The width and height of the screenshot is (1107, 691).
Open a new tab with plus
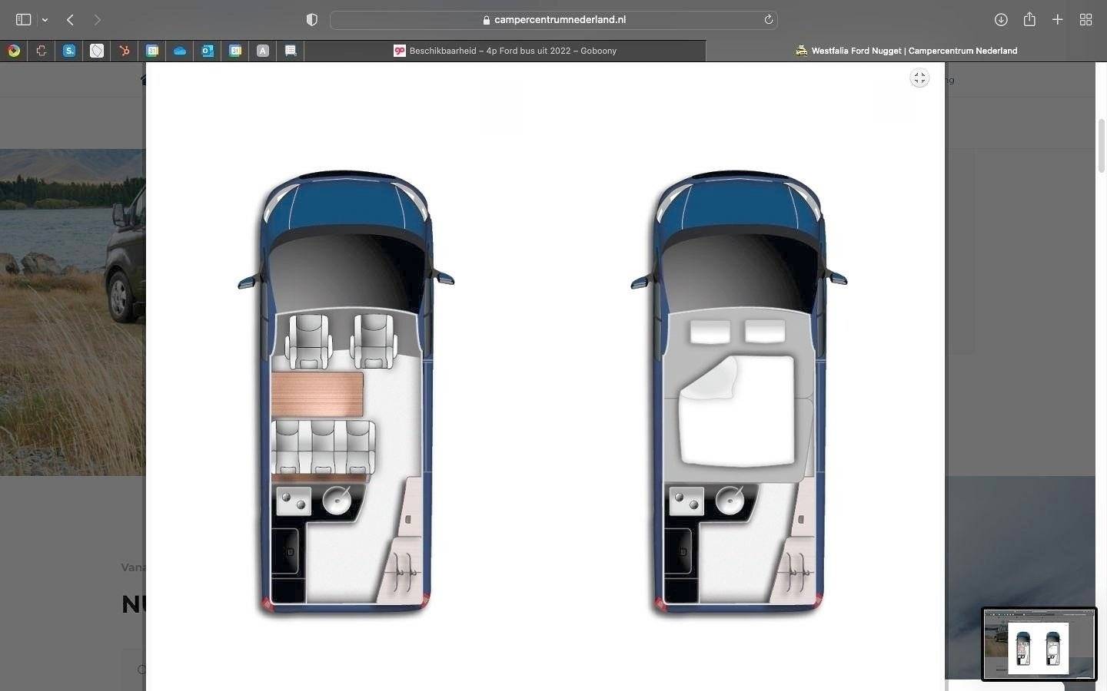[1058, 20]
